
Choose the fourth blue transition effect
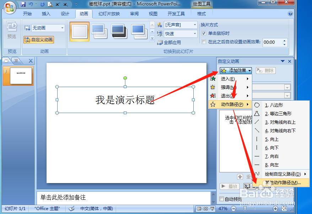pyautogui.click(x=139, y=31)
